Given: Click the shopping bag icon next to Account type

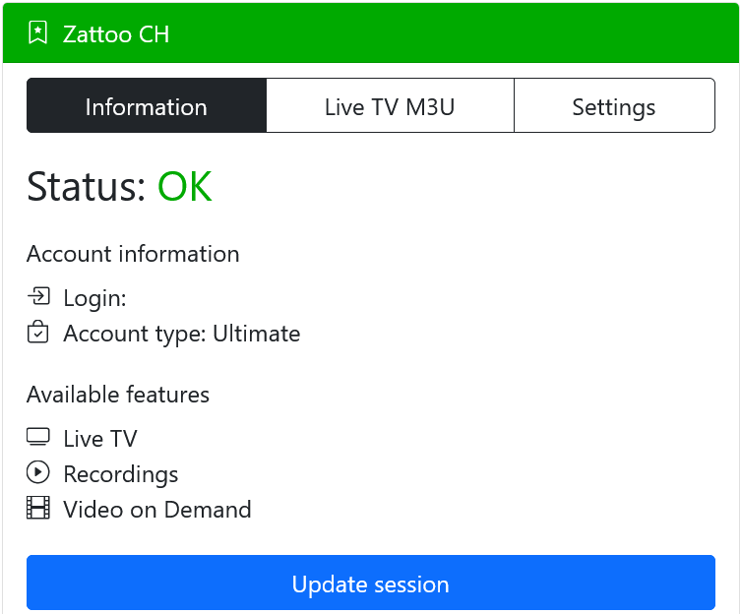Looking at the screenshot, I should pos(37,332).
